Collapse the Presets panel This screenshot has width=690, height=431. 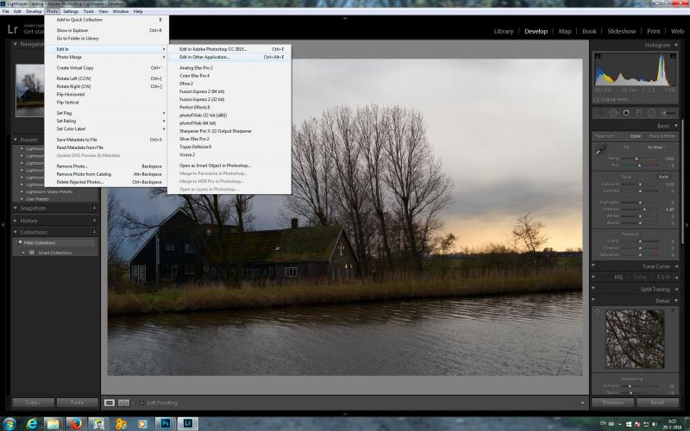15,140
